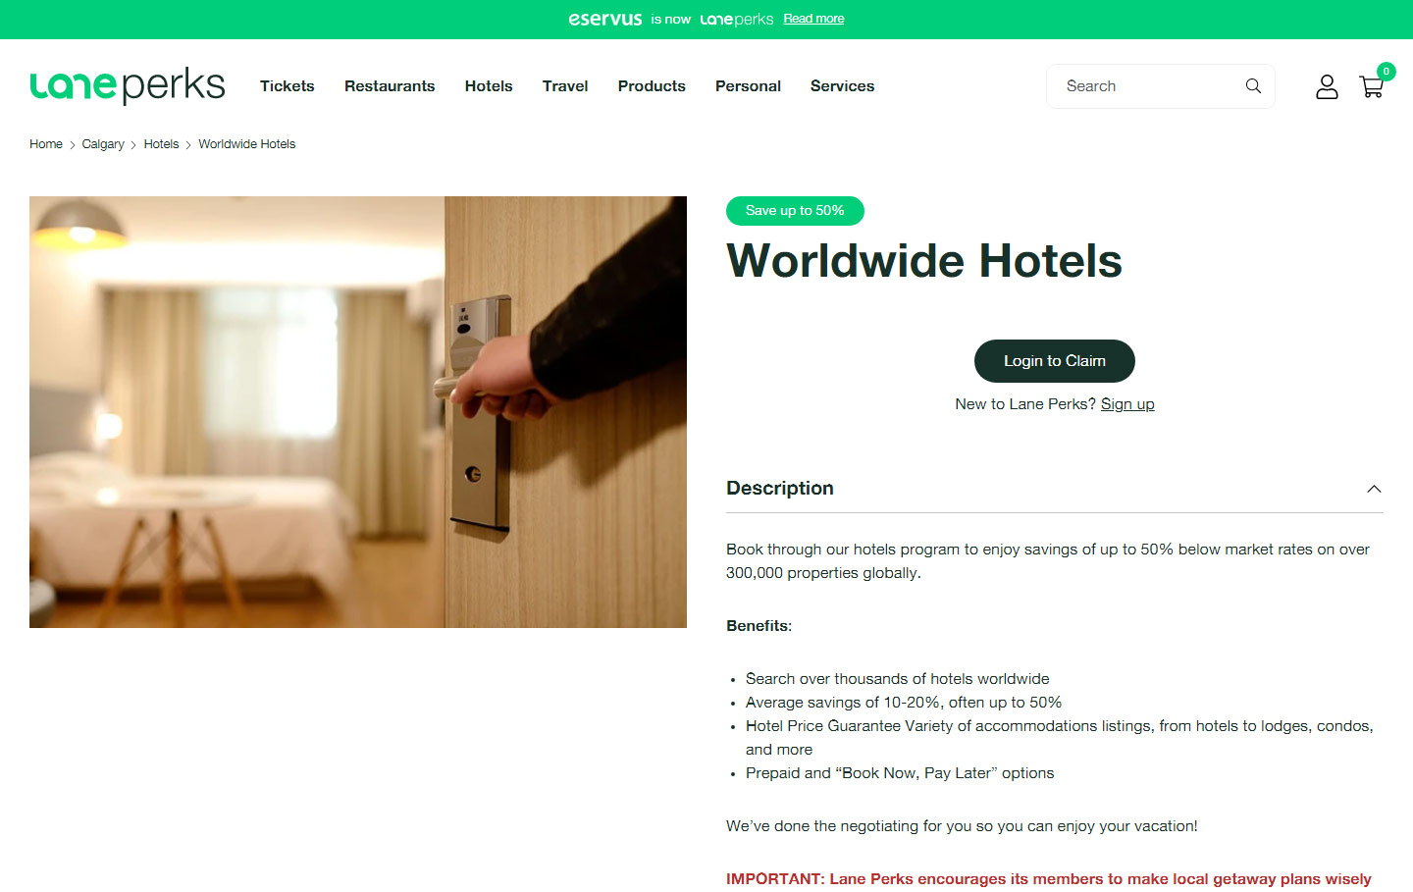The image size is (1413, 892).
Task: Open the Personal navigation item
Action: point(748,86)
